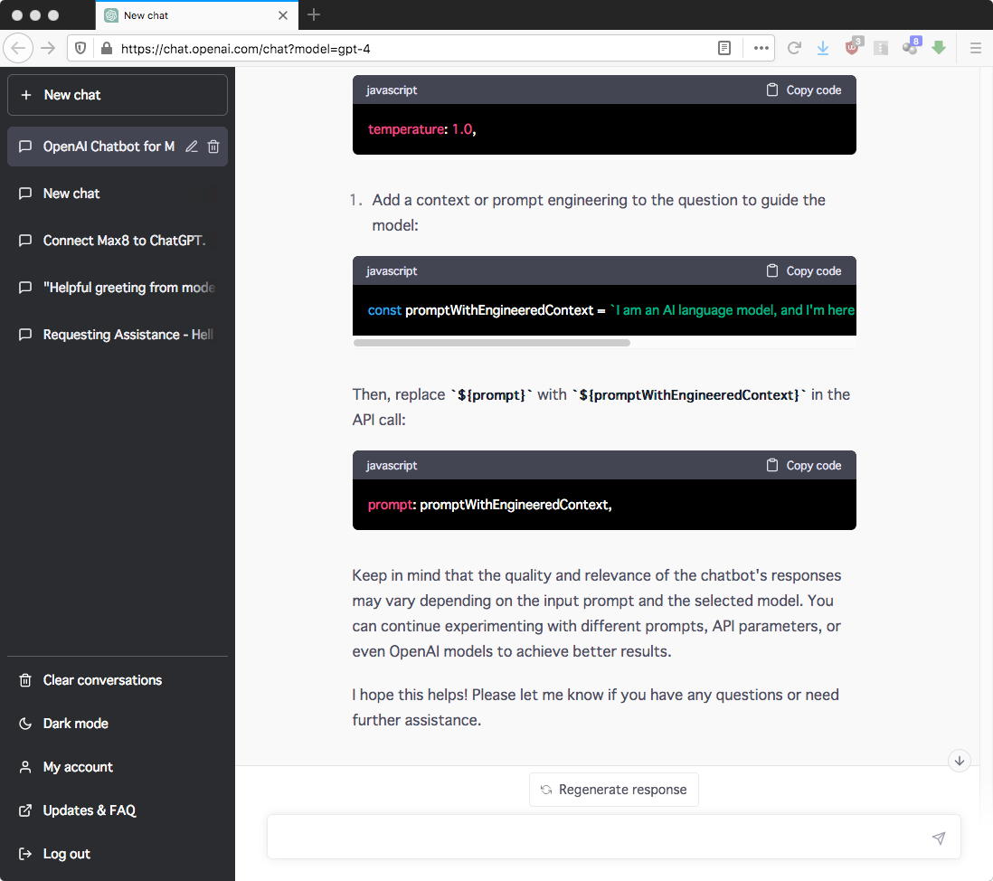
Task: Close the New chat browser tab
Action: pyautogui.click(x=283, y=15)
